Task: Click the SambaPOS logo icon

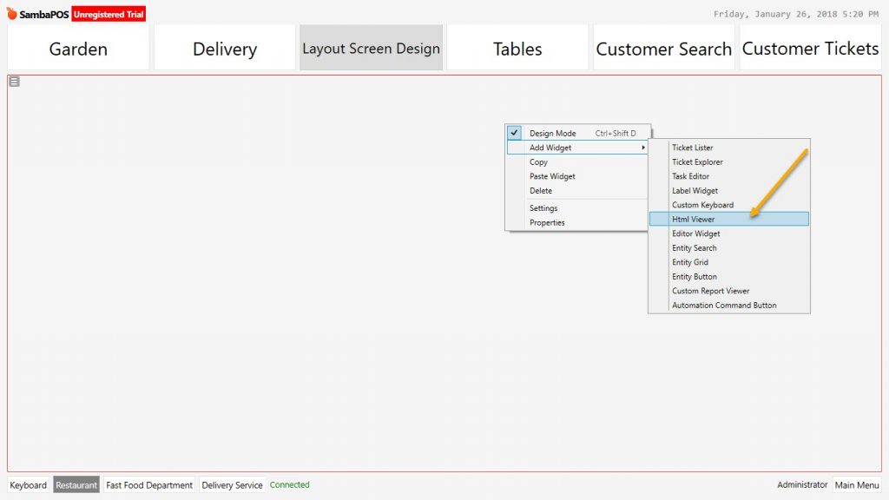Action: tap(12, 13)
